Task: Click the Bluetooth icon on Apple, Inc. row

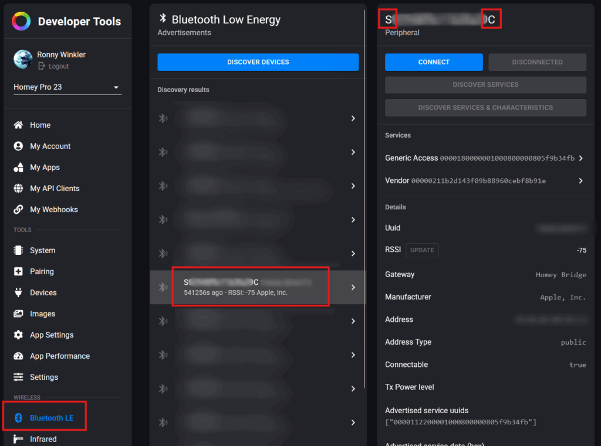Action: (x=163, y=287)
